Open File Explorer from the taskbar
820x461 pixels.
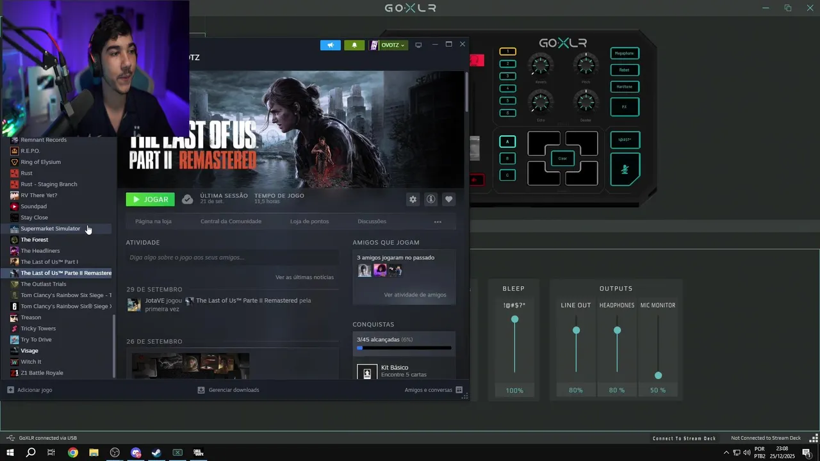click(94, 453)
